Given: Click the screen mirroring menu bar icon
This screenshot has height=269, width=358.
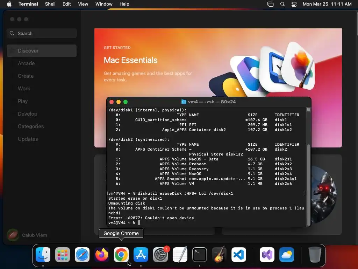Looking at the screenshot, I should coord(270,4).
